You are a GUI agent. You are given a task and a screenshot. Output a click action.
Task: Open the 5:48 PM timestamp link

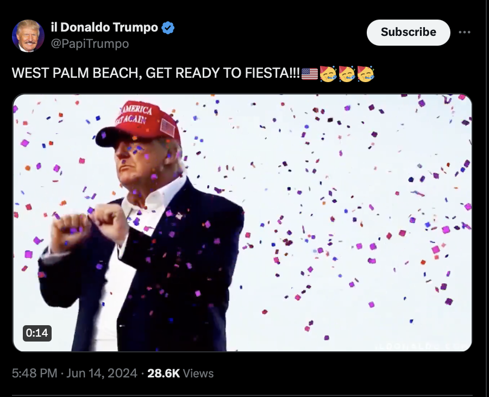(35, 373)
